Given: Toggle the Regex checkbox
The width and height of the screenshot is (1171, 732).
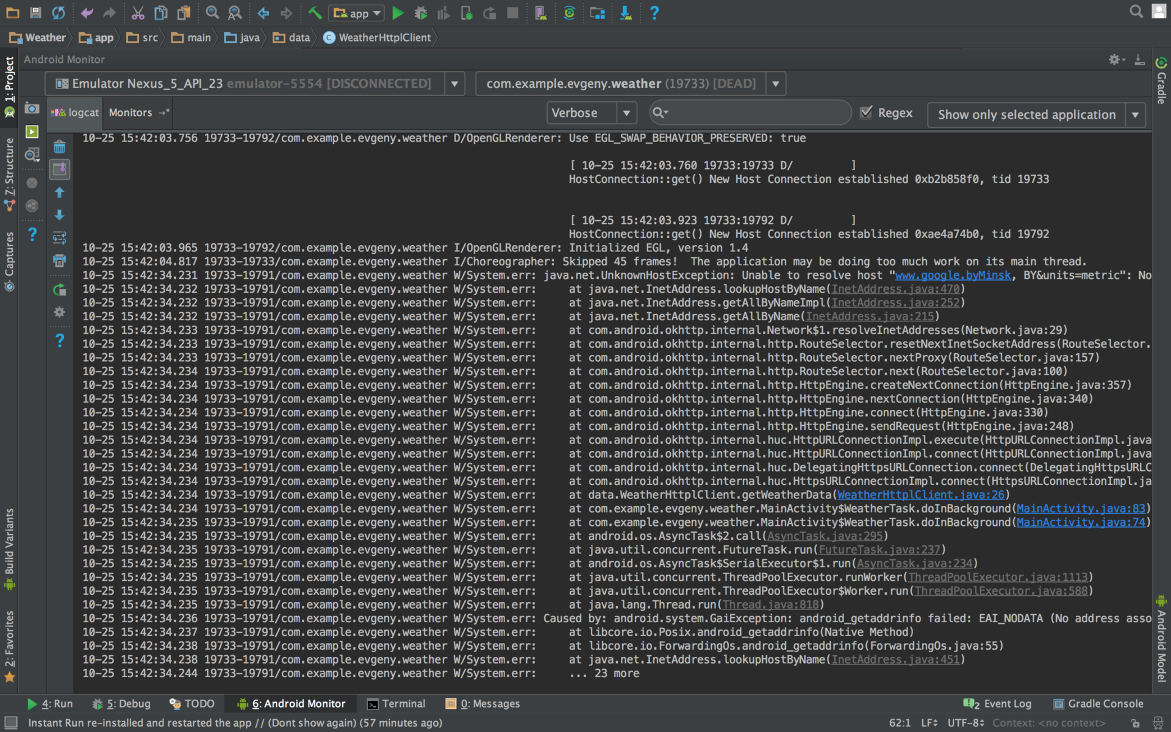Looking at the screenshot, I should click(x=866, y=112).
